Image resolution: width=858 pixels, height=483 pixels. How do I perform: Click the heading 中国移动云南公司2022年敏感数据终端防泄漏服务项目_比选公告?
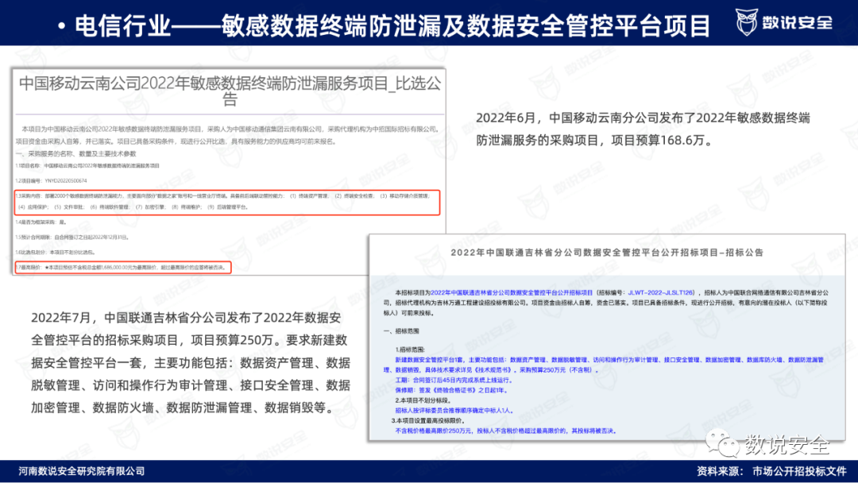click(x=230, y=91)
